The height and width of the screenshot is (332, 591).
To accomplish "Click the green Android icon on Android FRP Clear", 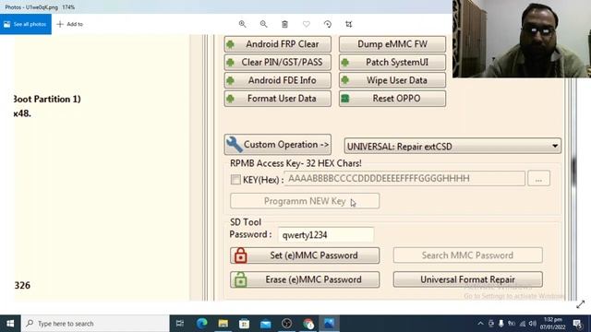I will pos(230,44).
